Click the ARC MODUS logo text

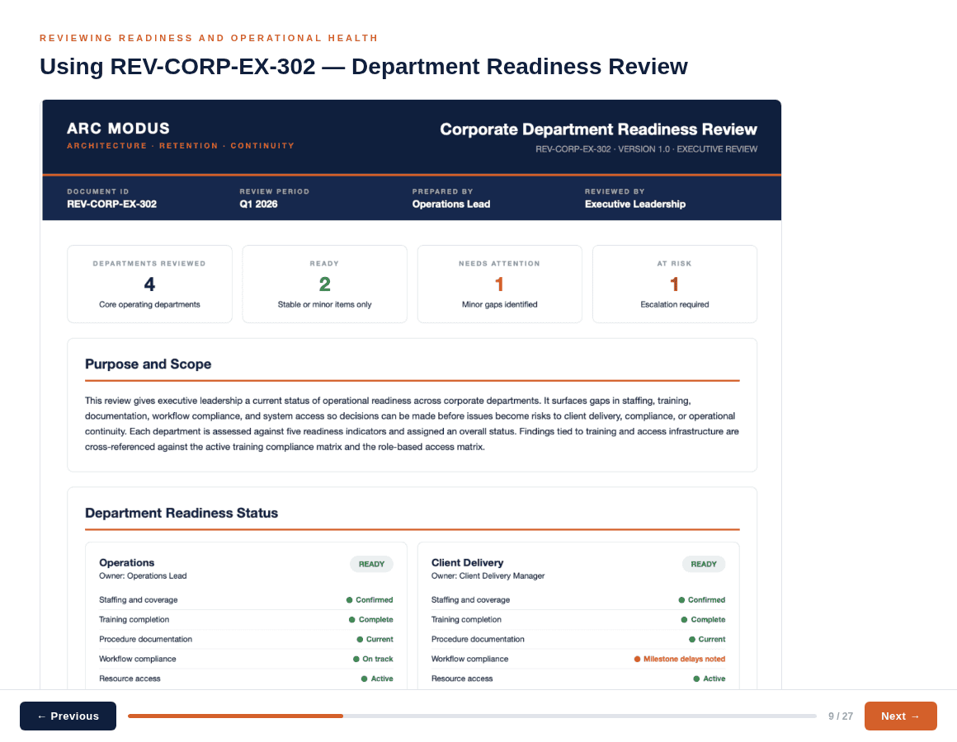click(x=119, y=129)
